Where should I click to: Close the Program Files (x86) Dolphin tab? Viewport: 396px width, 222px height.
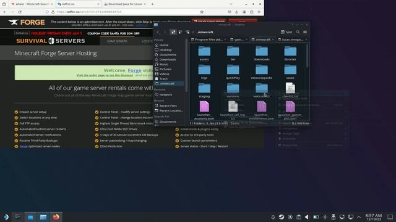point(225,39)
